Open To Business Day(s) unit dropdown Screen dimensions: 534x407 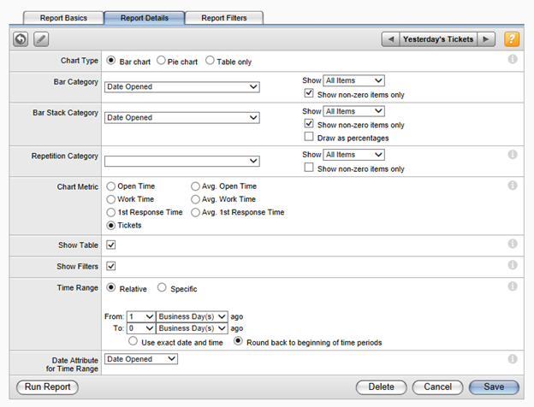[x=192, y=328]
